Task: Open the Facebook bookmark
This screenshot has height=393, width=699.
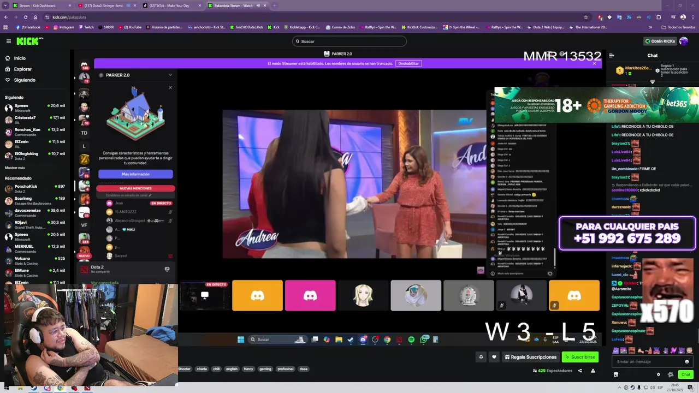Action: point(28,27)
